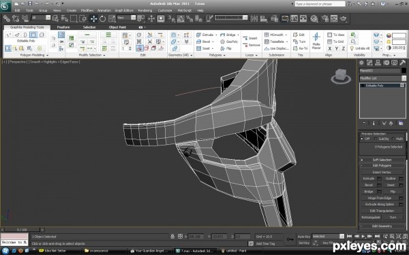Activate Vertex sub-object level in ribbon
409x255 pixels.
click(9, 35)
